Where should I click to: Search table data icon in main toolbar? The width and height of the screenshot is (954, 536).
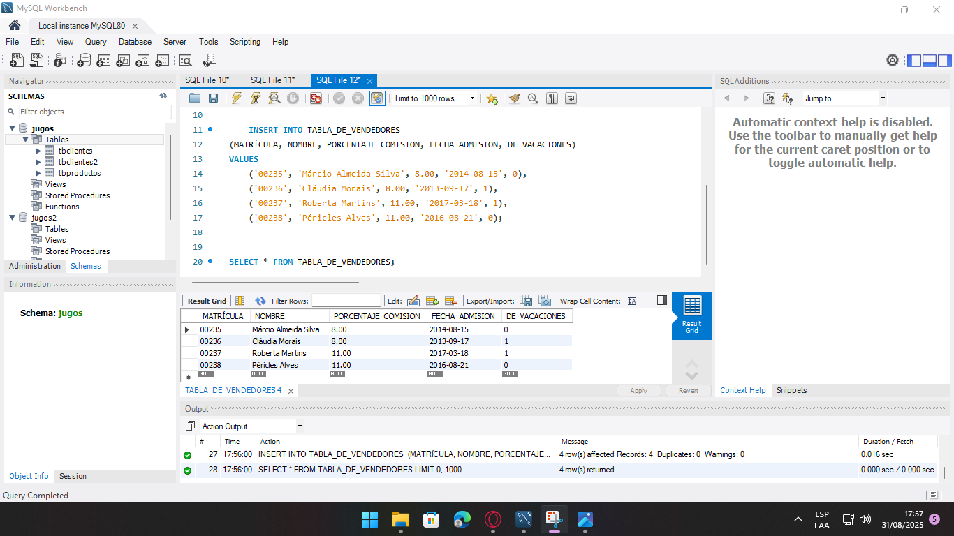tap(185, 61)
